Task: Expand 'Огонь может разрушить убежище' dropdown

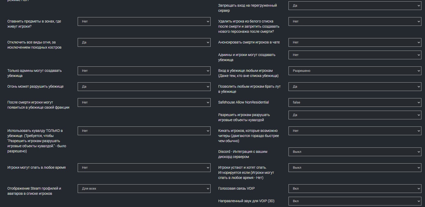Action: (x=144, y=87)
